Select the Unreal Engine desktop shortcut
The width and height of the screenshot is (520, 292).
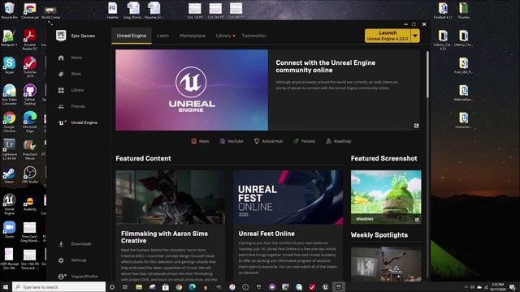click(9, 204)
